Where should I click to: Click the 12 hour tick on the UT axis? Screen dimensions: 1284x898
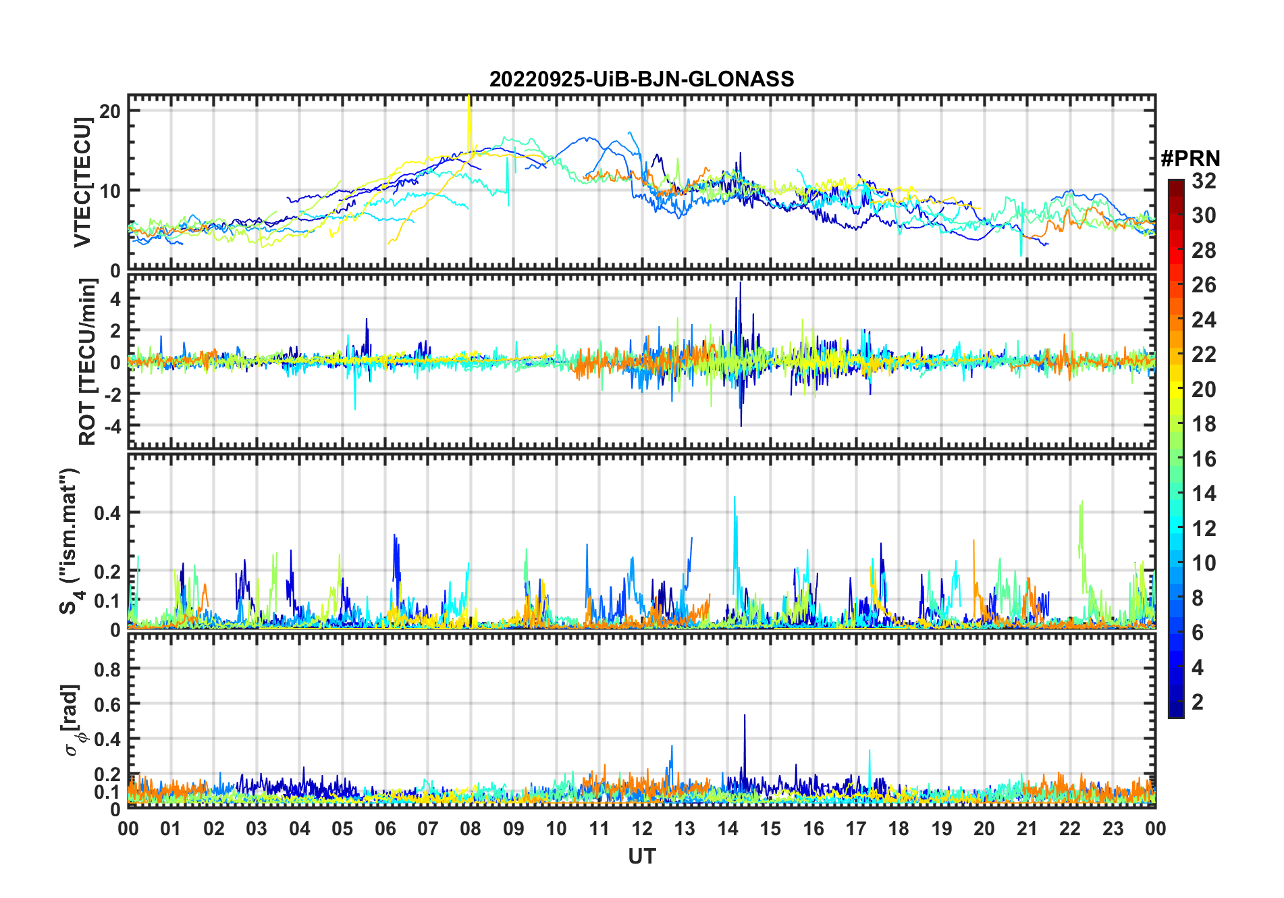click(641, 828)
